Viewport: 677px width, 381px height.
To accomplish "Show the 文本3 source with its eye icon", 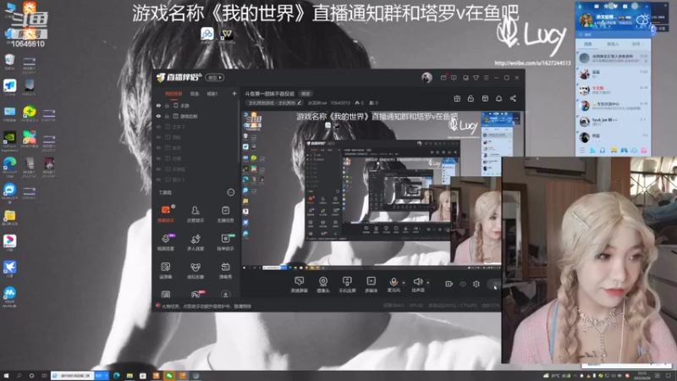I will coord(158,126).
